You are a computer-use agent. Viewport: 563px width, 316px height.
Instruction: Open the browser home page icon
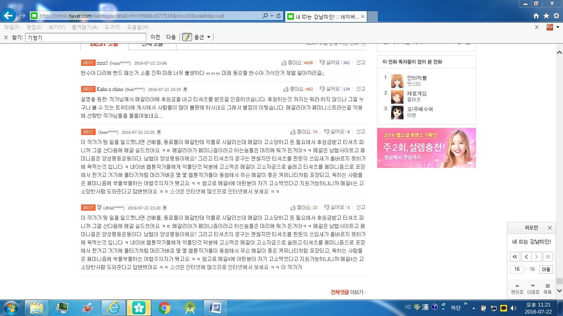pyautogui.click(x=536, y=16)
